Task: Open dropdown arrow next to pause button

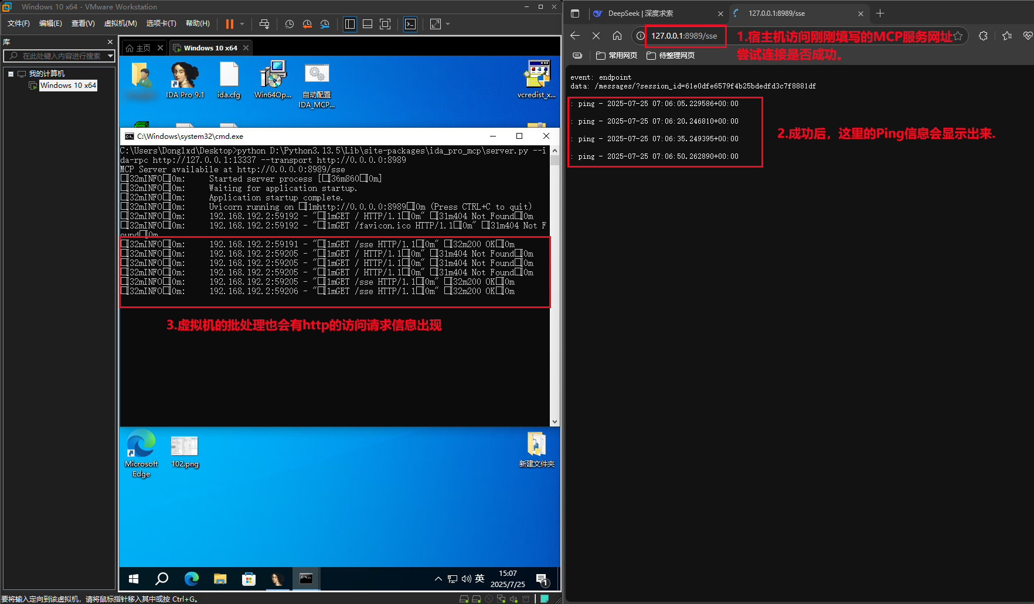Action: (x=242, y=24)
